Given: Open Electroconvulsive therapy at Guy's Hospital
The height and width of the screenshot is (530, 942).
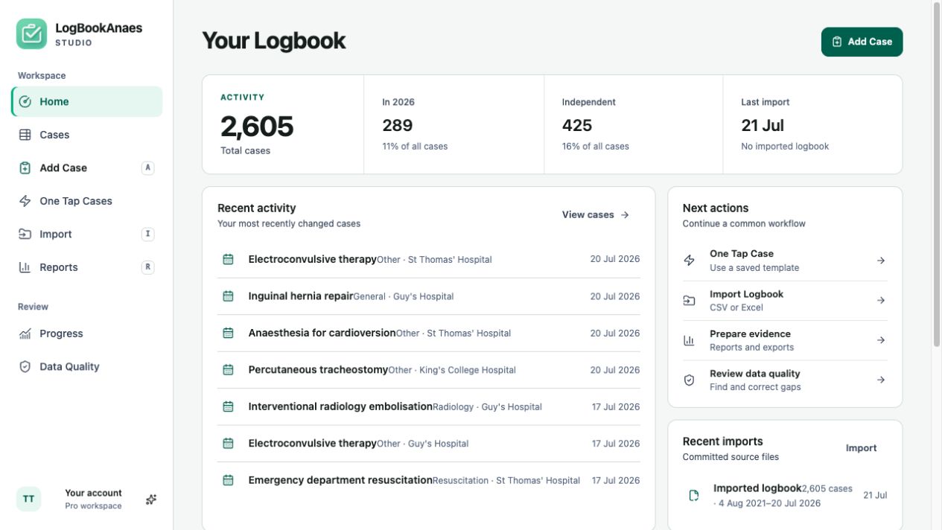Looking at the screenshot, I should (428, 444).
